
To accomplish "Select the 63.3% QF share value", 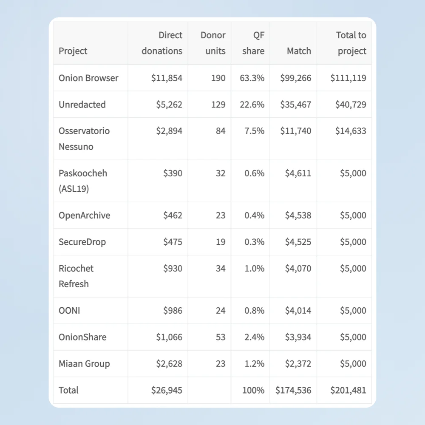I will 252,78.
